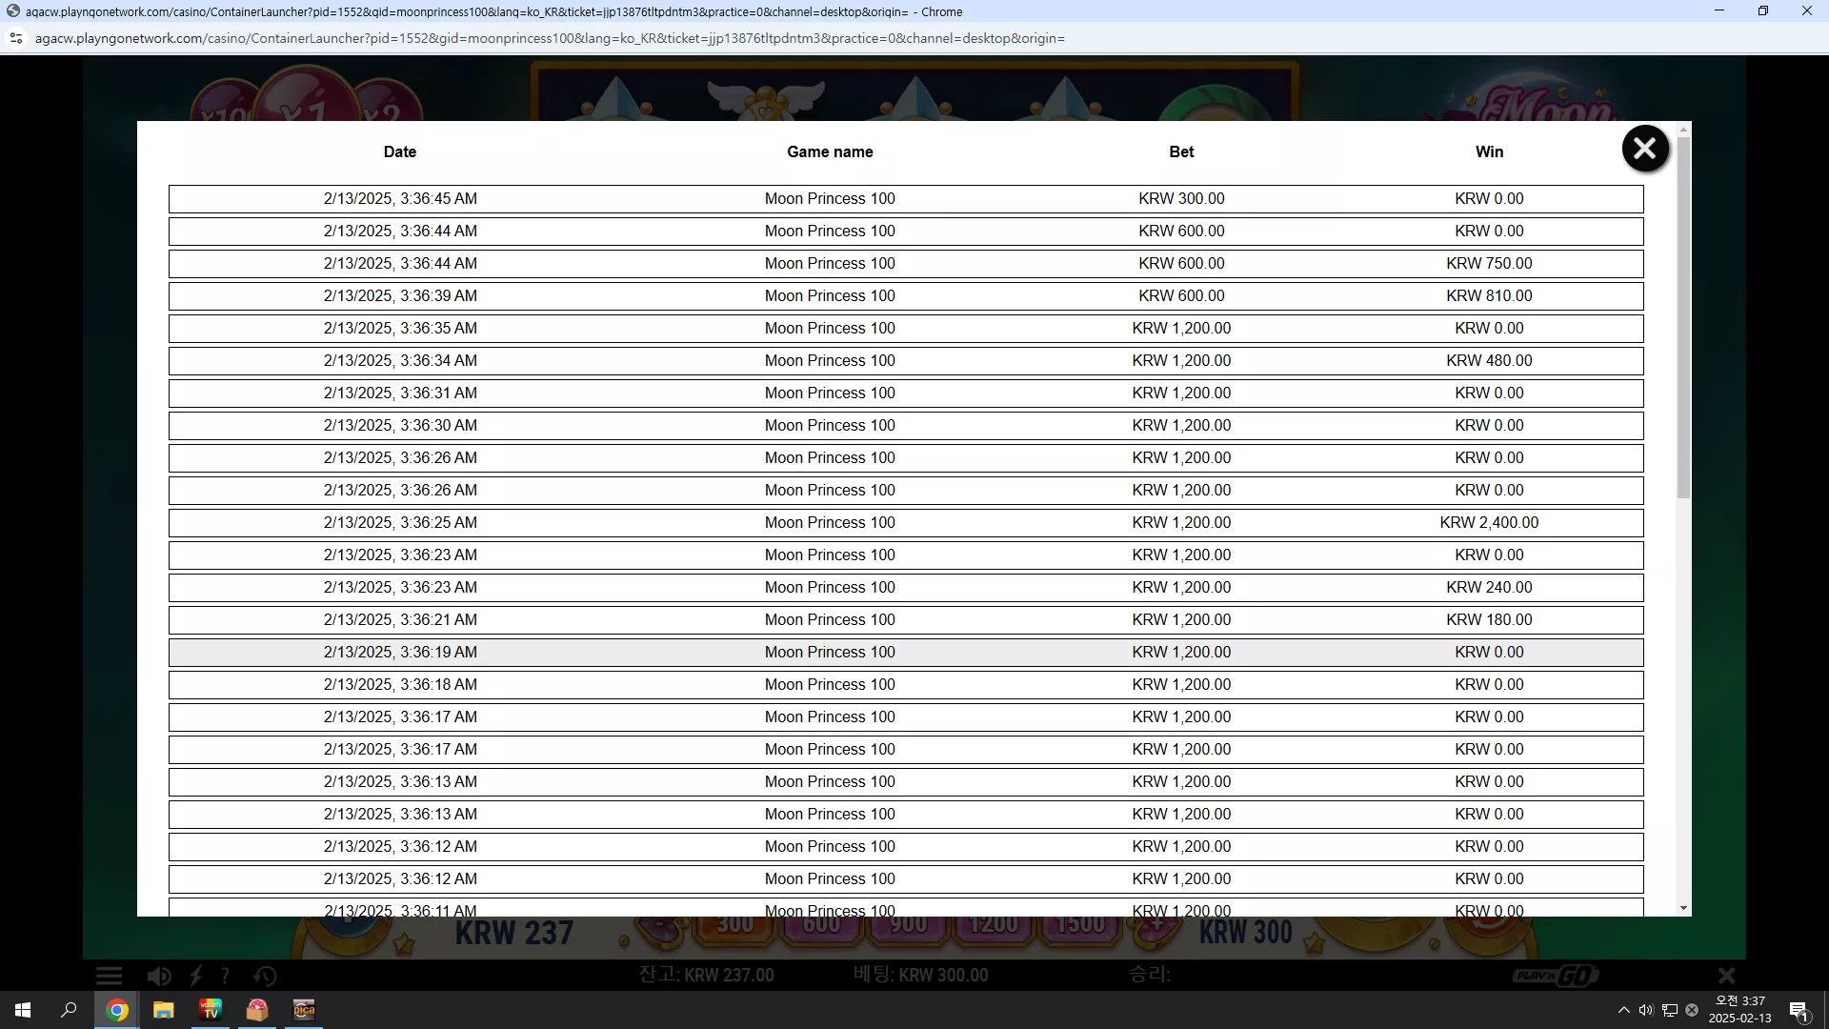1829x1029 pixels.
Task: Click the Game name column header
Action: (x=830, y=151)
